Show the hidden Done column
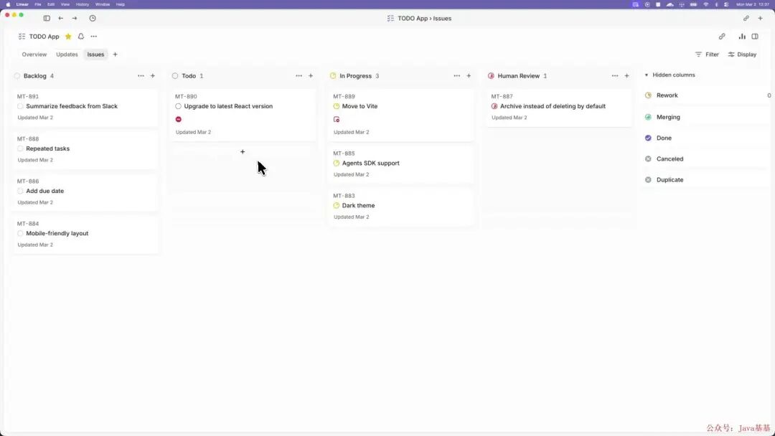 (x=664, y=138)
